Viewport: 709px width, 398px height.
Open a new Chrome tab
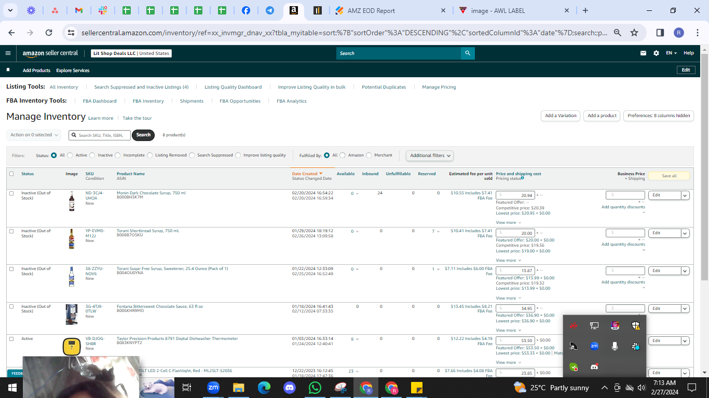click(585, 10)
